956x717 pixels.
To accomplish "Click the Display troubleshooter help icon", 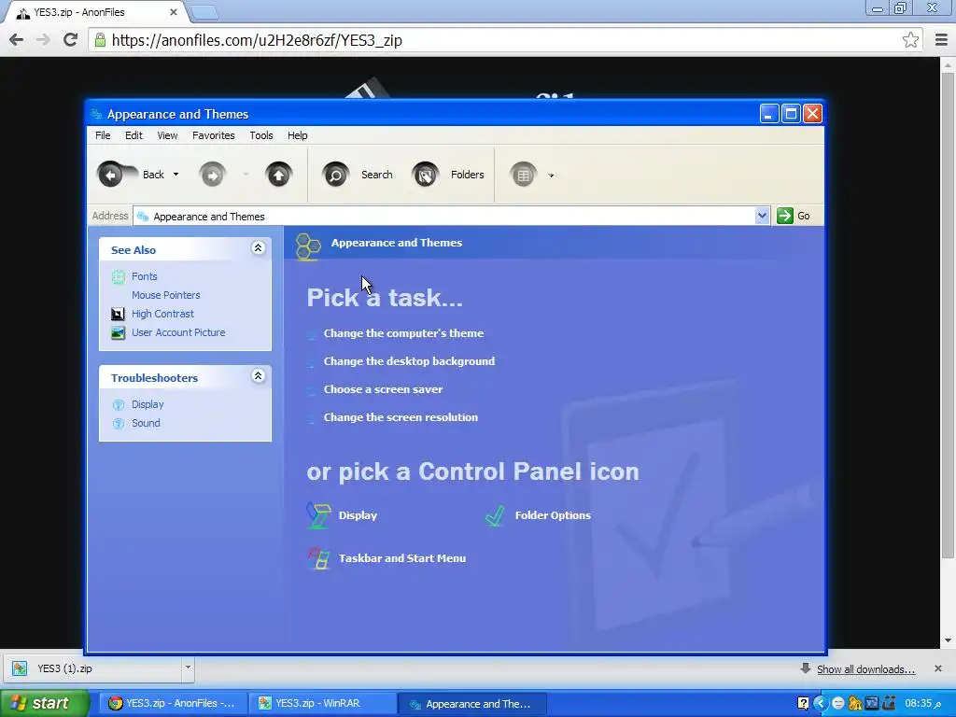I will [119, 405].
